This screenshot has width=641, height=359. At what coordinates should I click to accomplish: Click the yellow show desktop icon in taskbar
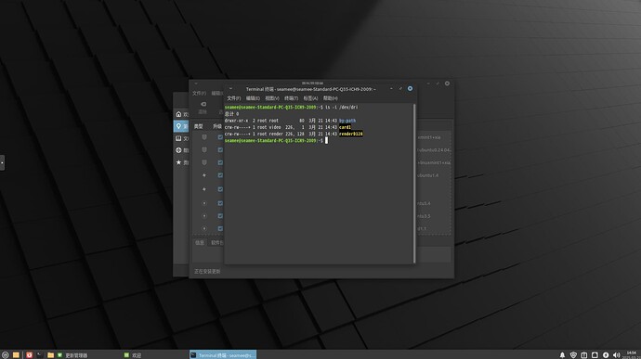coord(16,355)
